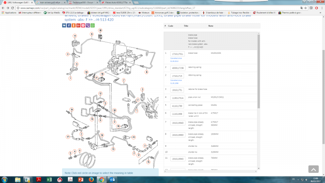Select red circle 13 in diagram
Screen dimensions: 325x183
pyautogui.click(x=113, y=149)
